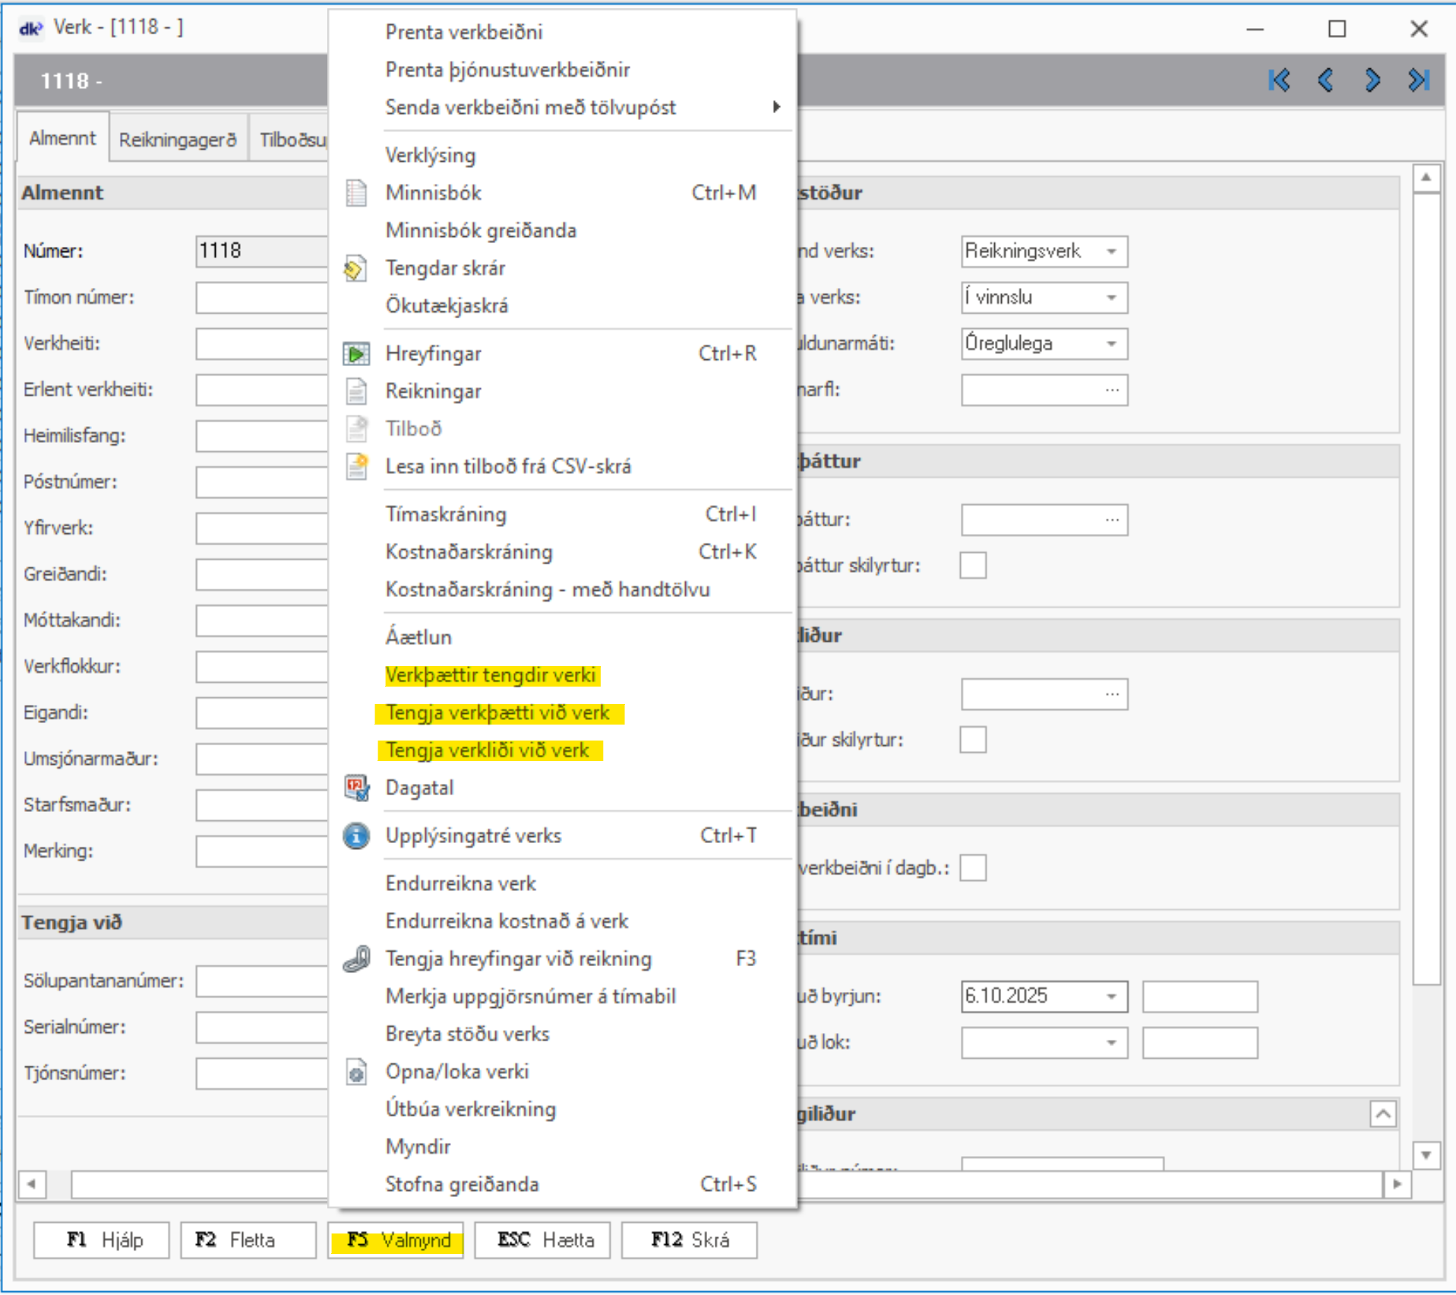The height and width of the screenshot is (1295, 1456).
Task: Jump to the last record arrow
Action: [x=1418, y=81]
